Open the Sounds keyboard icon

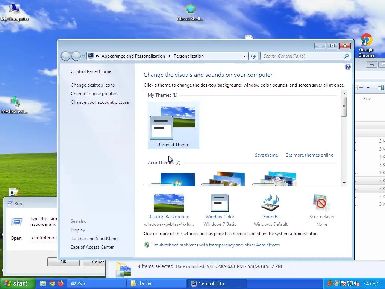click(x=270, y=203)
